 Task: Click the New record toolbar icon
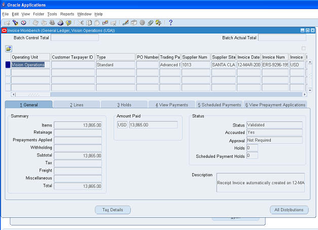click(x=7, y=22)
